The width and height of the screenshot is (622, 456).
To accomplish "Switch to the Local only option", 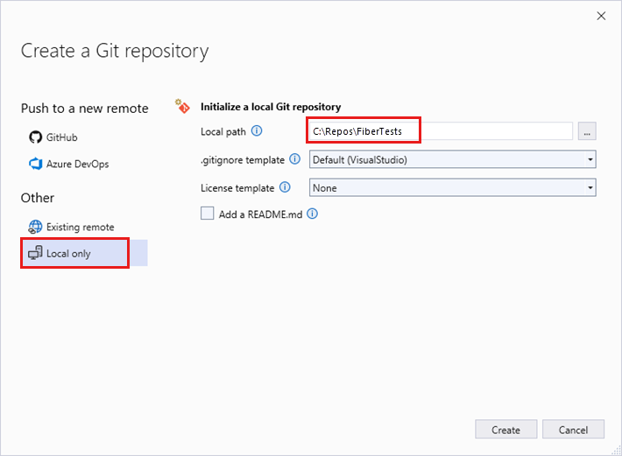I will click(68, 254).
